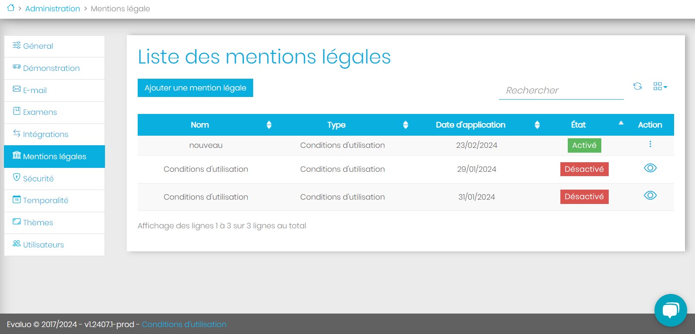The width and height of the screenshot is (695, 334).
Task: Click the home icon in breadcrumb
Action: pyautogui.click(x=11, y=8)
